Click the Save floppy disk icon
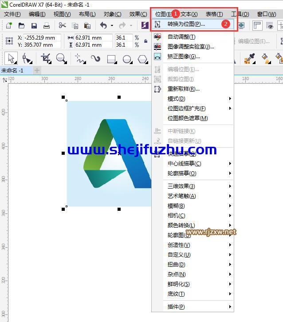283x322 pixels. click(34, 25)
